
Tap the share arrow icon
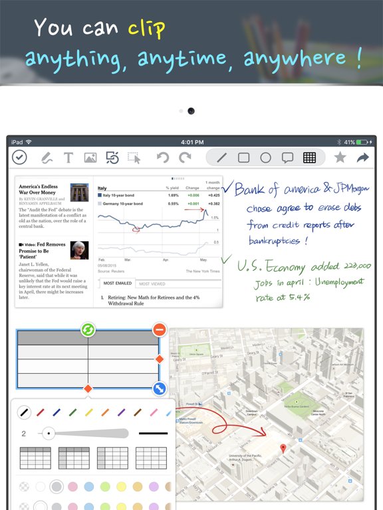point(363,158)
